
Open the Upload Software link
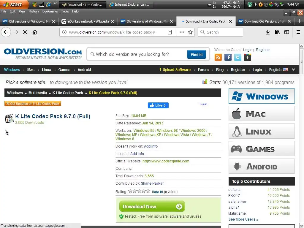tap(175, 69)
